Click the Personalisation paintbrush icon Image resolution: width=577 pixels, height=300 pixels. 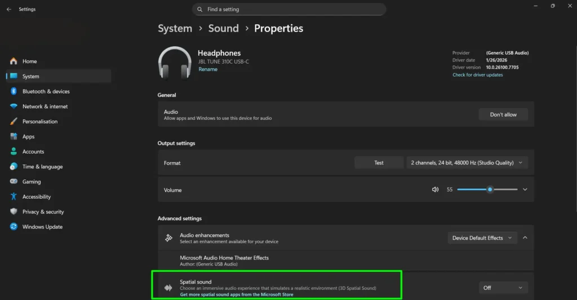coord(14,122)
